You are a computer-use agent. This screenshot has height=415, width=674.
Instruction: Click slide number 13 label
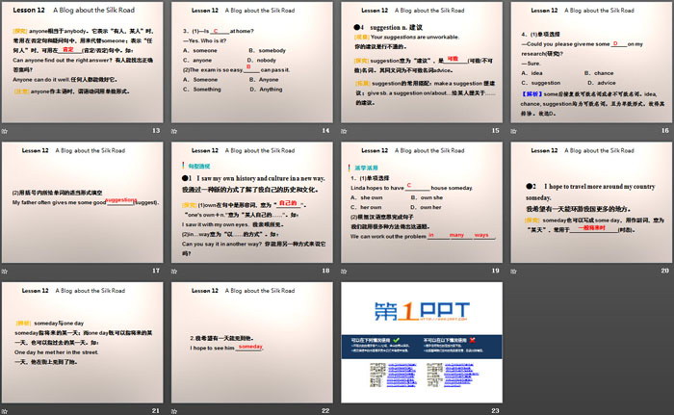click(x=156, y=130)
